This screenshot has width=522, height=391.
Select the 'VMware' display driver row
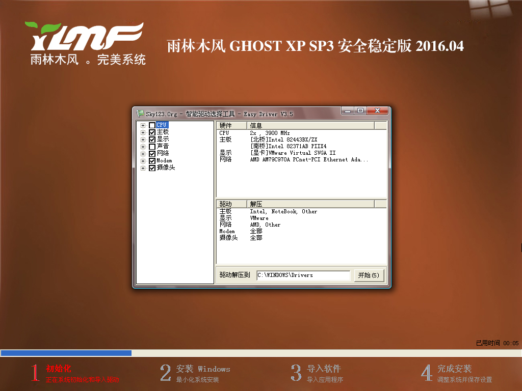(259, 218)
